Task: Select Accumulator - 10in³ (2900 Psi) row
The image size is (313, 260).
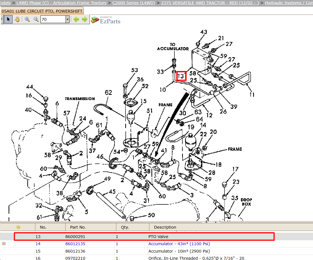Action: (x=156, y=251)
